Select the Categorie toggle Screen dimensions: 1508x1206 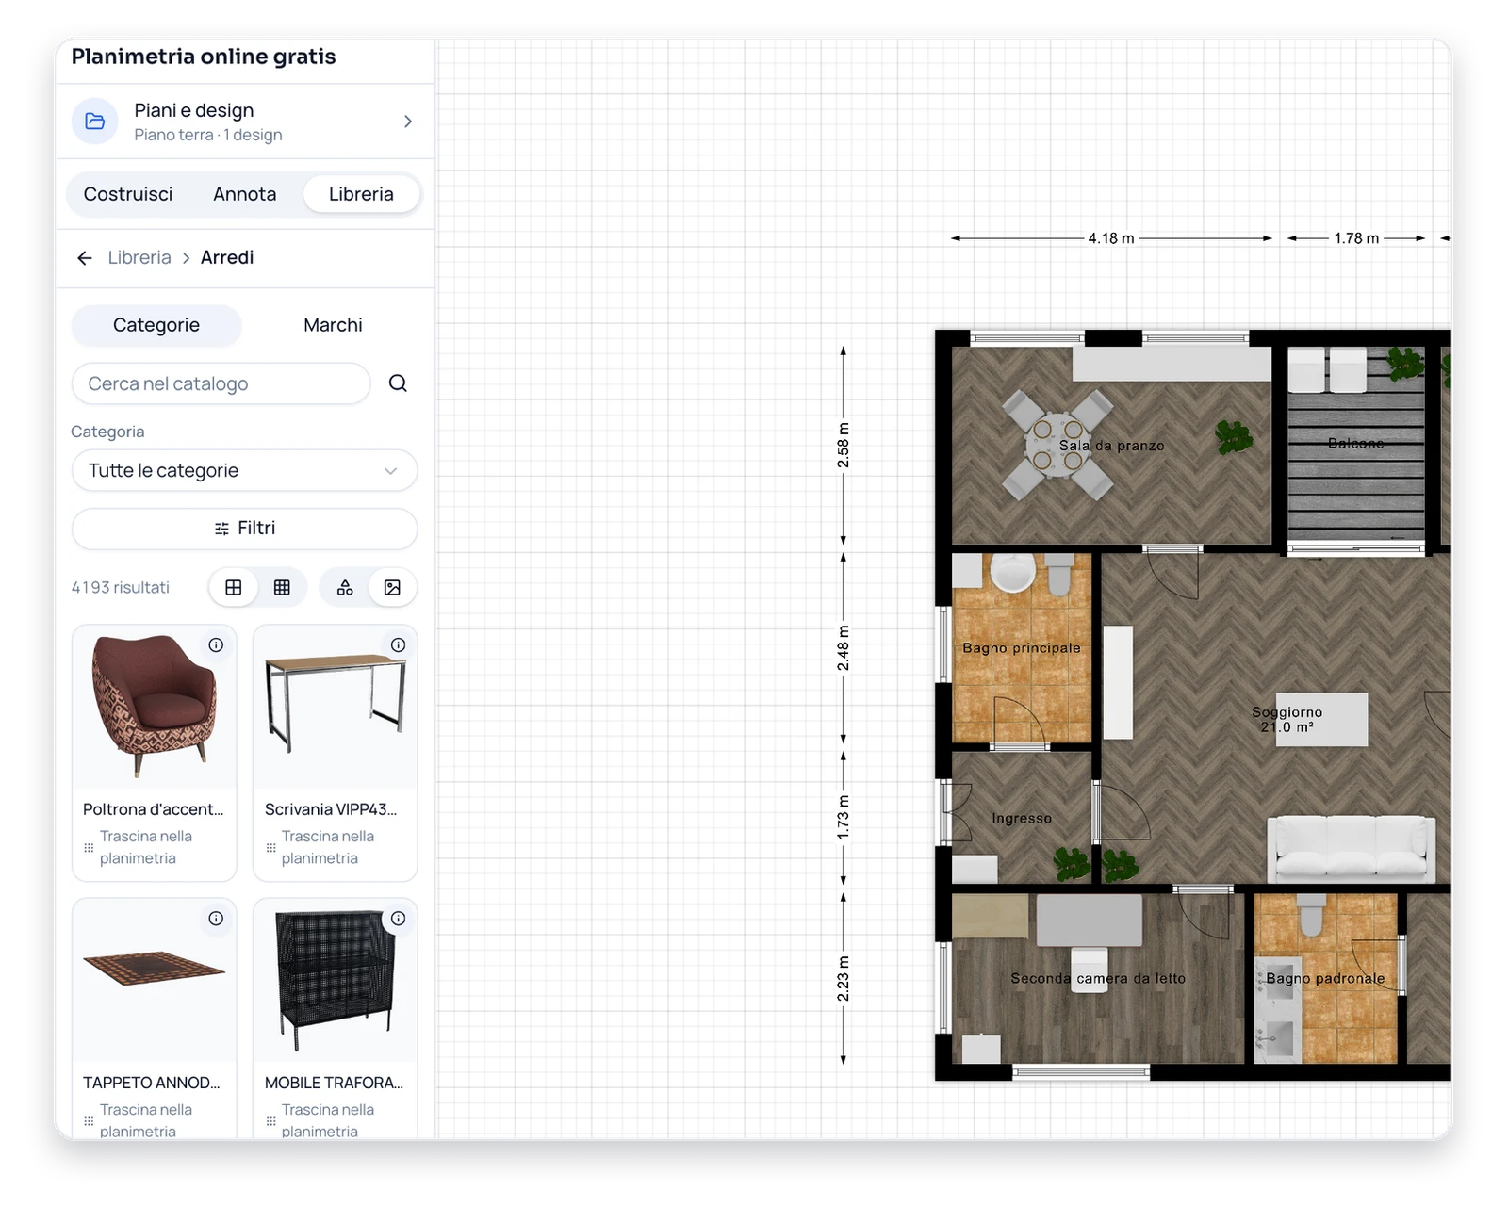pyautogui.click(x=156, y=325)
